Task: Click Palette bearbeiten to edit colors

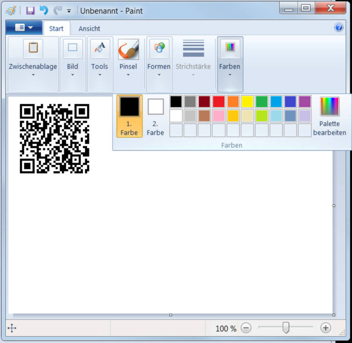Action: [329, 117]
